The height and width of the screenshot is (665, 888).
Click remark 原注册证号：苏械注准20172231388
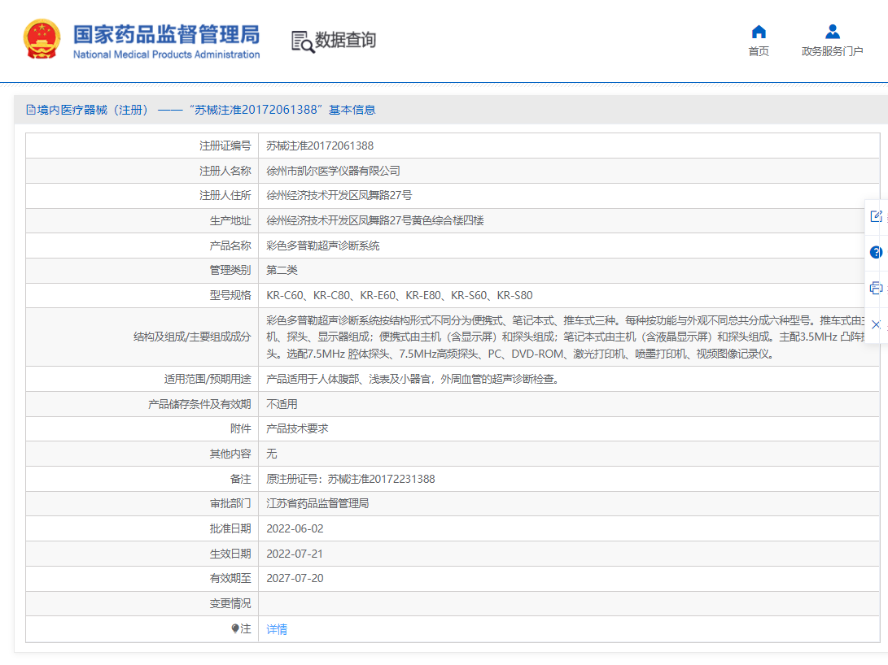point(351,479)
